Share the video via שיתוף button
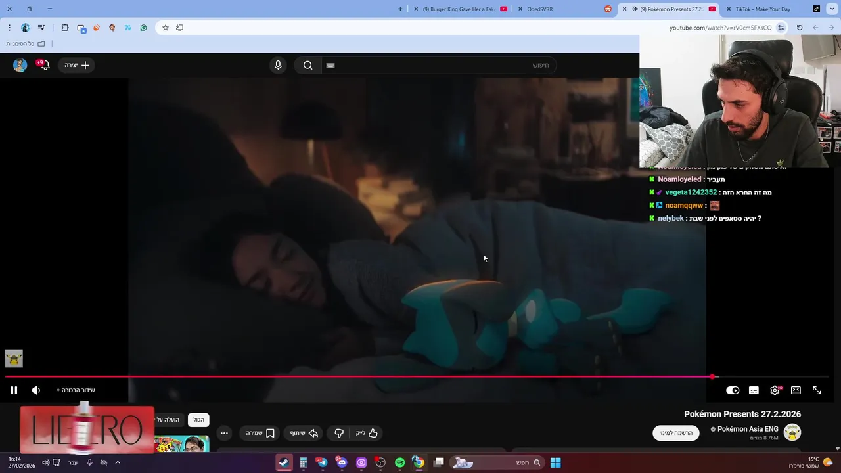 click(x=305, y=433)
